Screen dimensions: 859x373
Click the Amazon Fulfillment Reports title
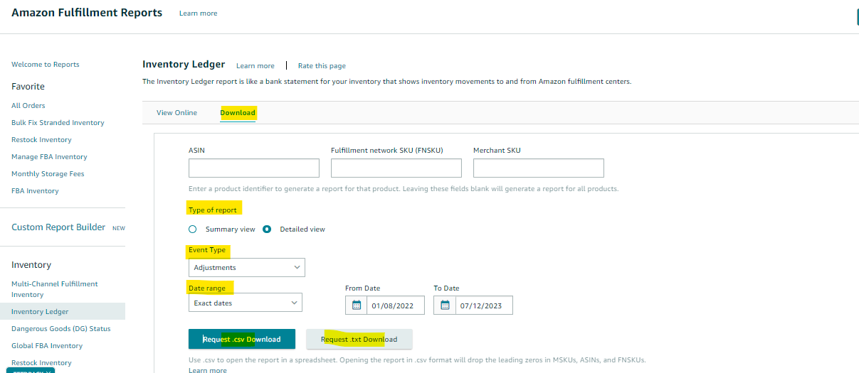pyautogui.click(x=87, y=13)
